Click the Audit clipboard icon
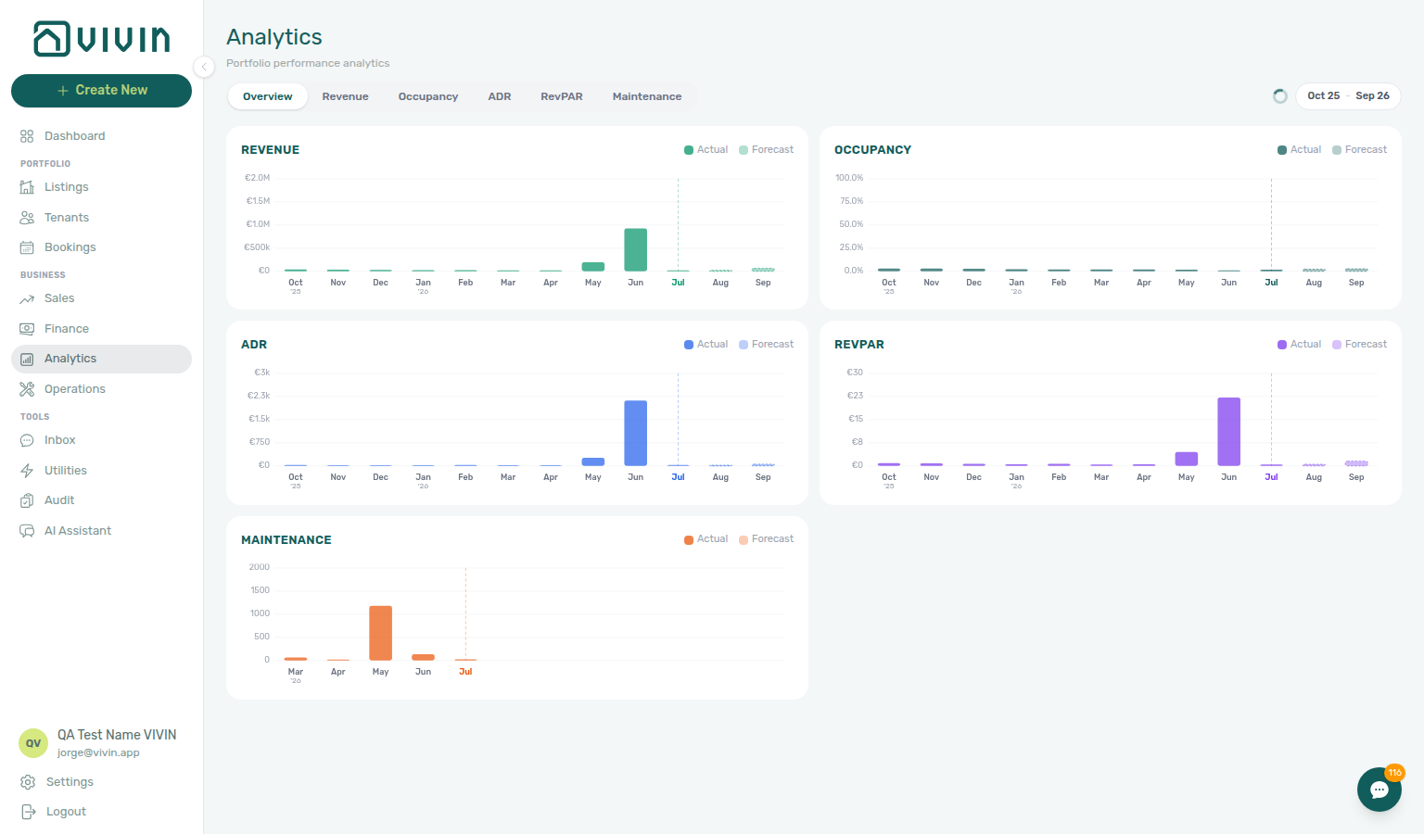1424x834 pixels. point(27,500)
